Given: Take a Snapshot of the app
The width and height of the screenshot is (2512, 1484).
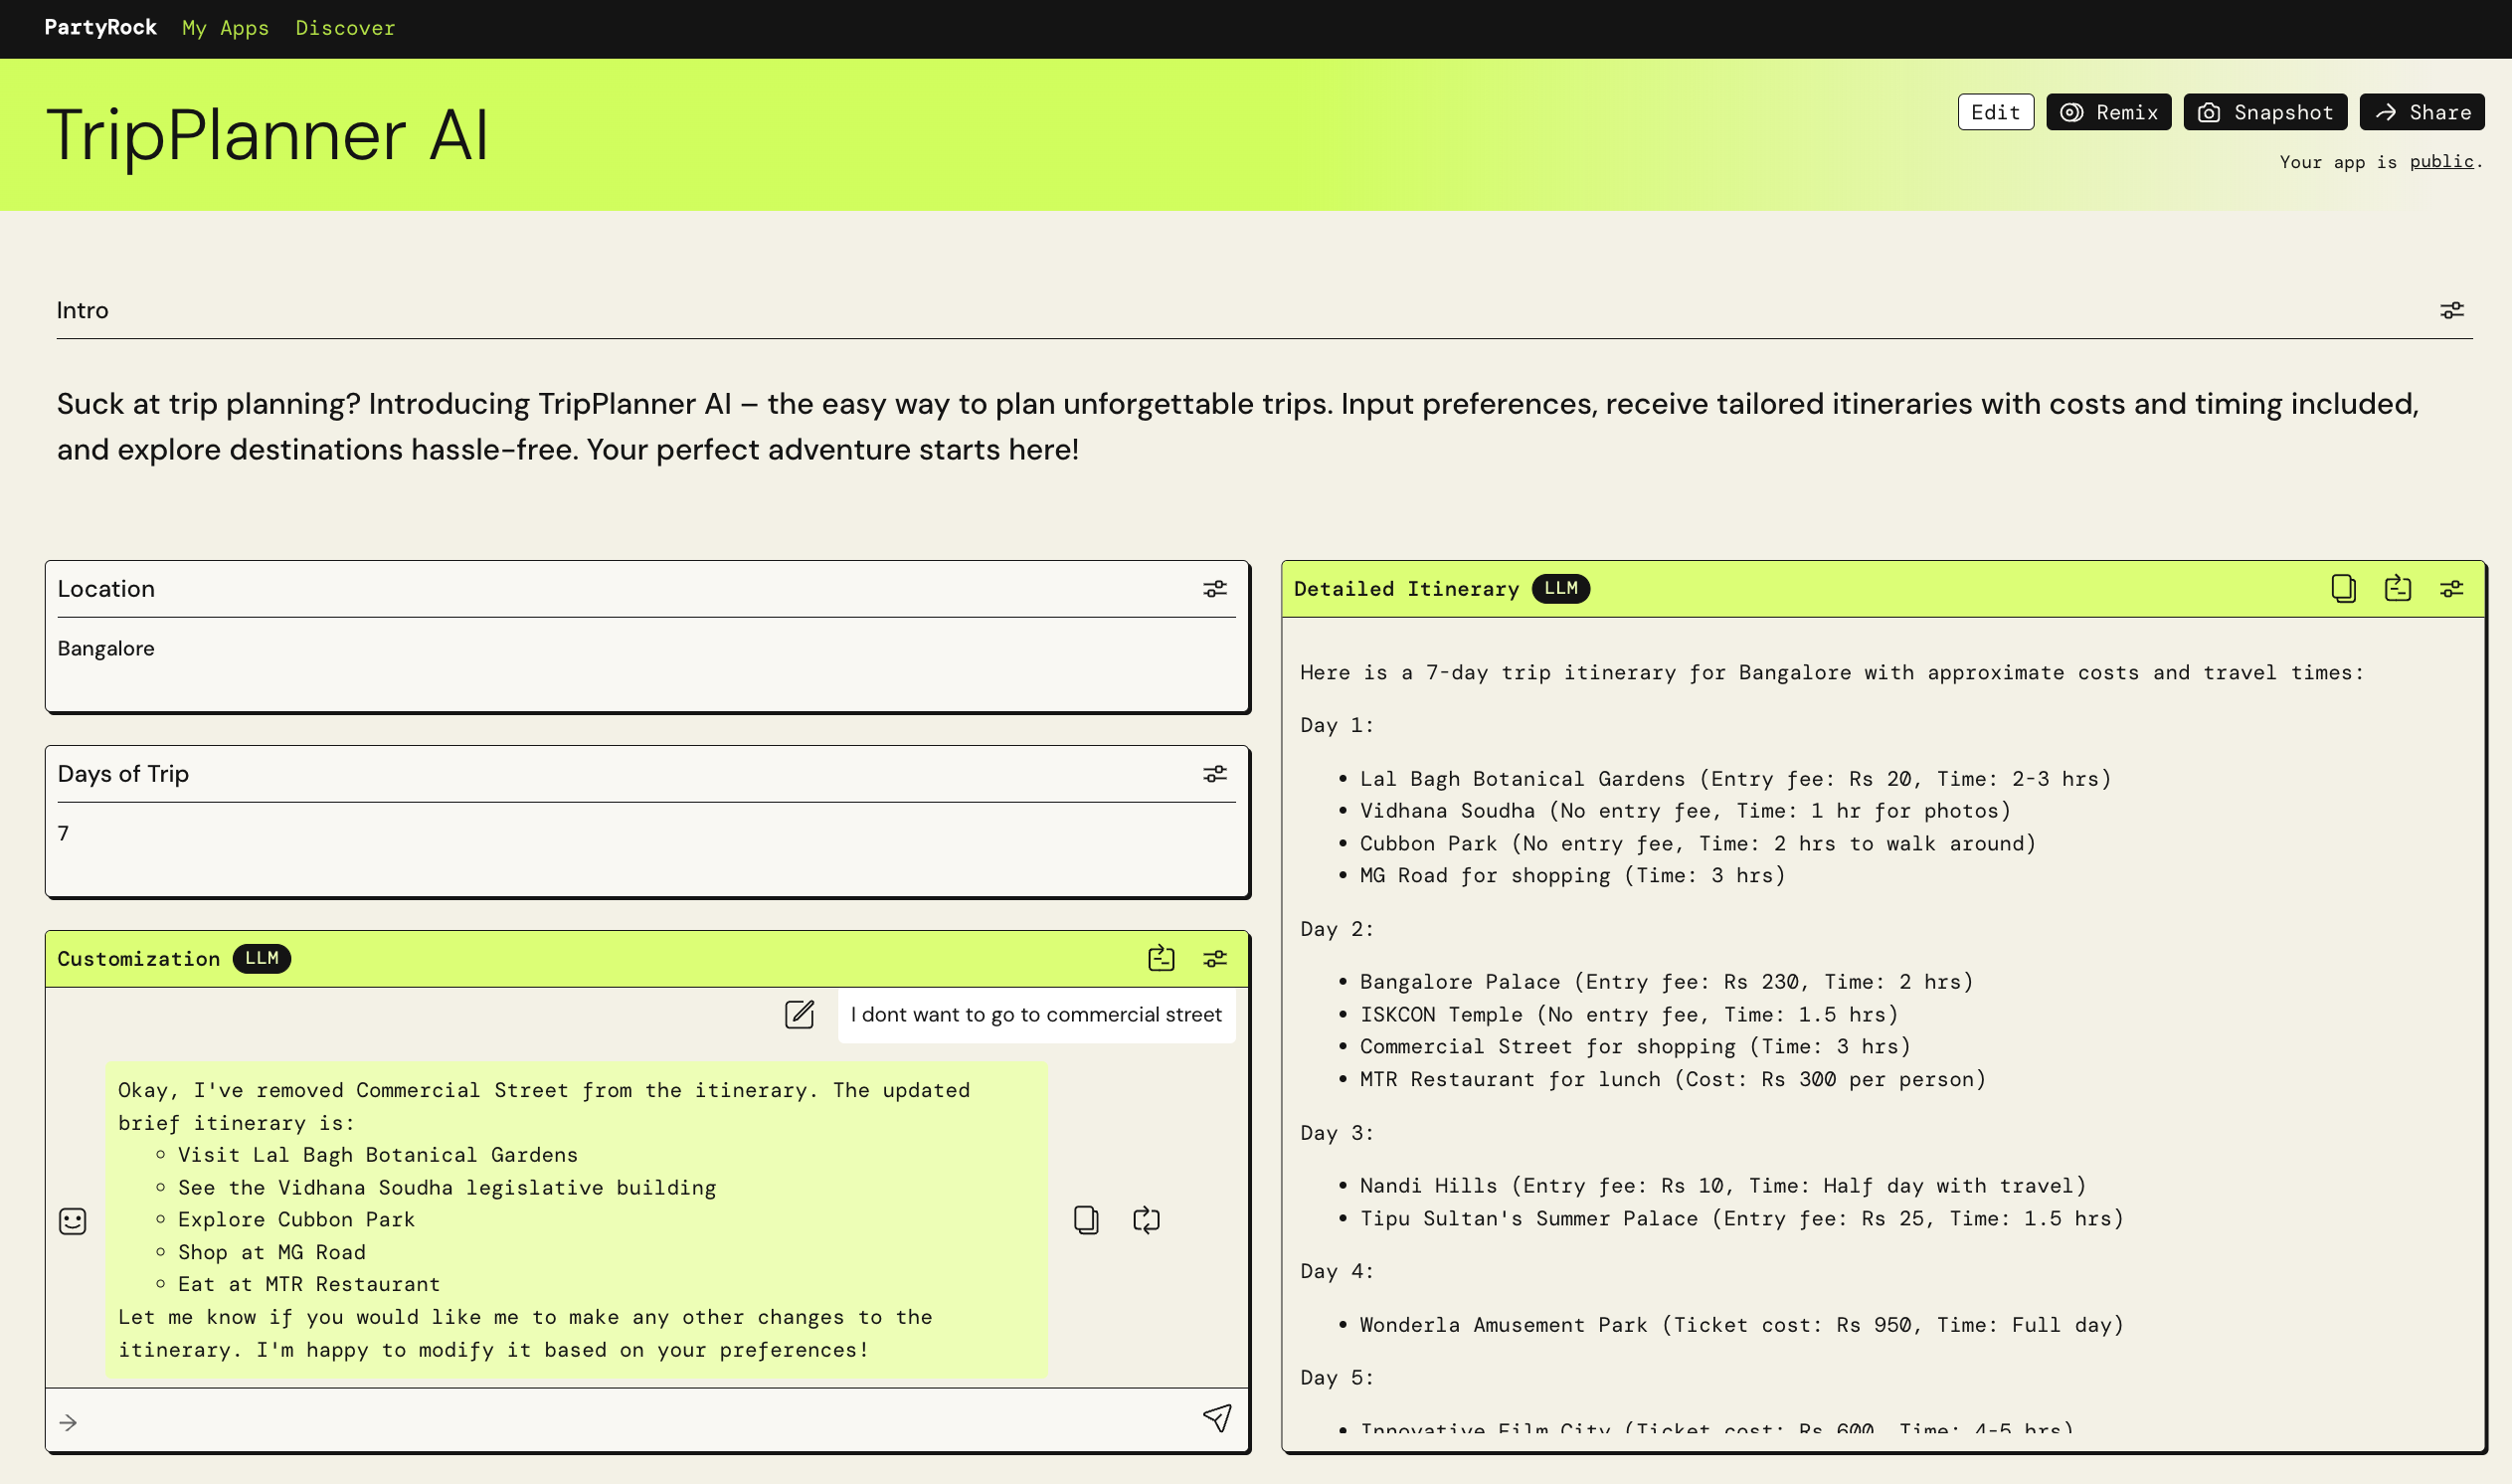Looking at the screenshot, I should pos(2264,112).
